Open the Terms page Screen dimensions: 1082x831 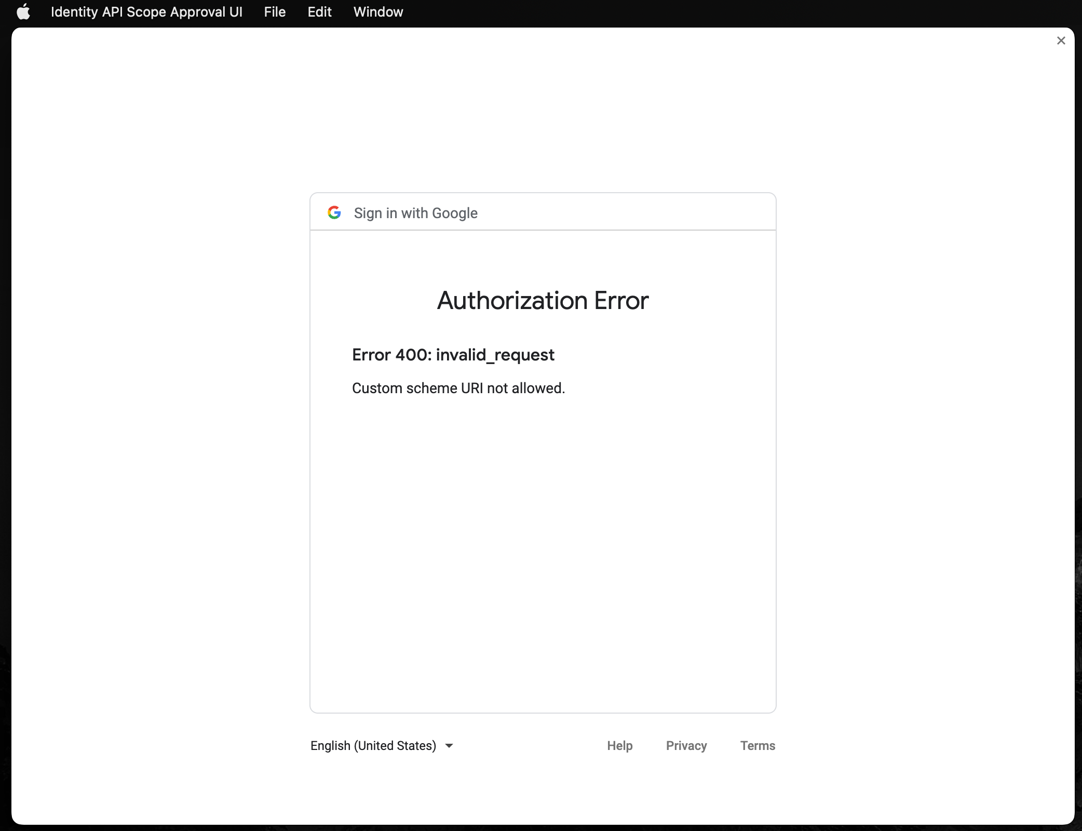(758, 745)
